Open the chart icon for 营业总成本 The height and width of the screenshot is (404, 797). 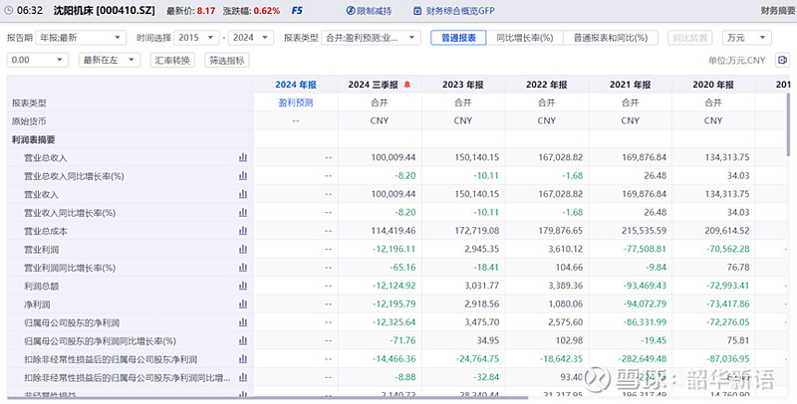click(243, 231)
